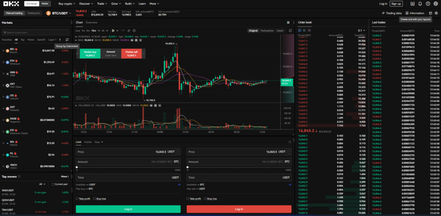This screenshot has height=216, width=441.
Task: Click the sell amount percentage slider
Action: [239, 167]
